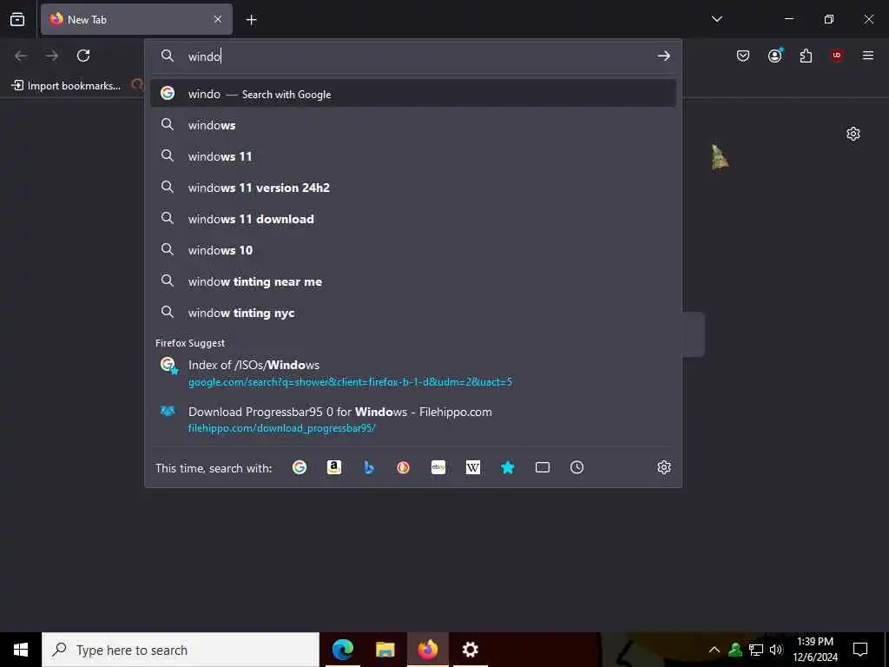Open the volume speaker tray icon
This screenshot has height=667, width=889.
(776, 650)
